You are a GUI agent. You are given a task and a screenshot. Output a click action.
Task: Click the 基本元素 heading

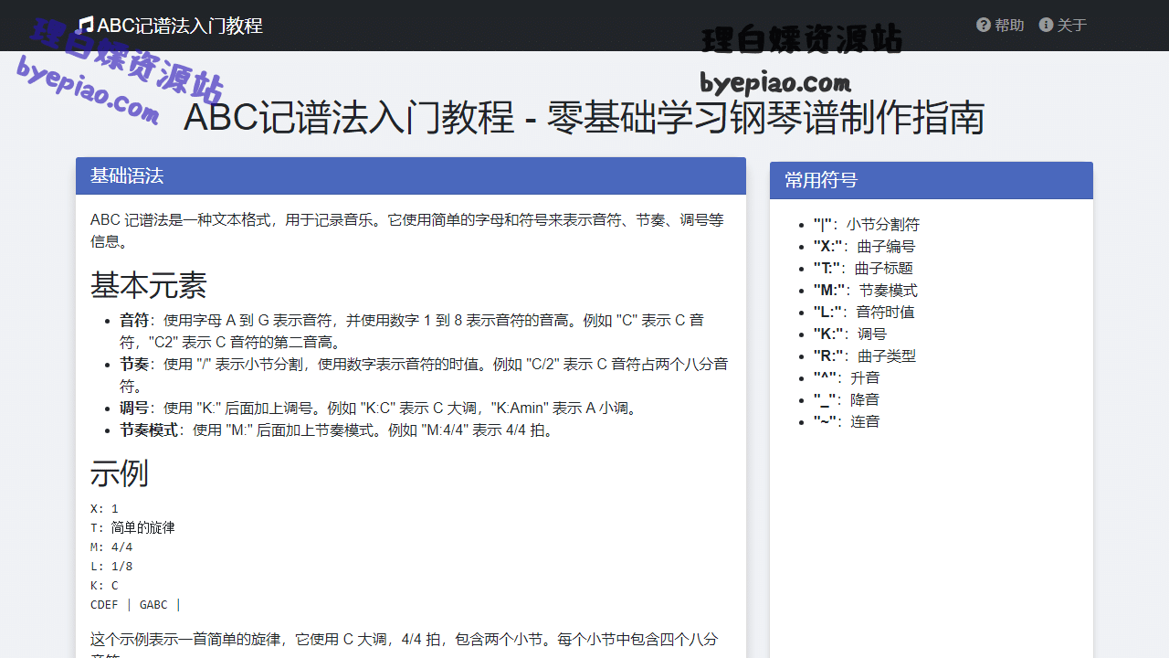[x=149, y=285]
